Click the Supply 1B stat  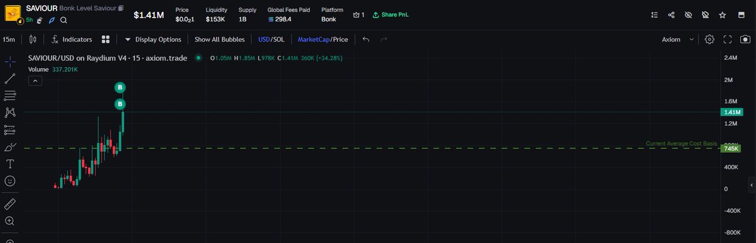coord(247,14)
